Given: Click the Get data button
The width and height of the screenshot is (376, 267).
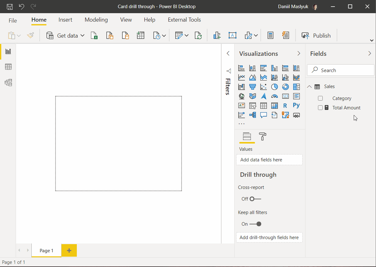Looking at the screenshot, I should 62,35.
